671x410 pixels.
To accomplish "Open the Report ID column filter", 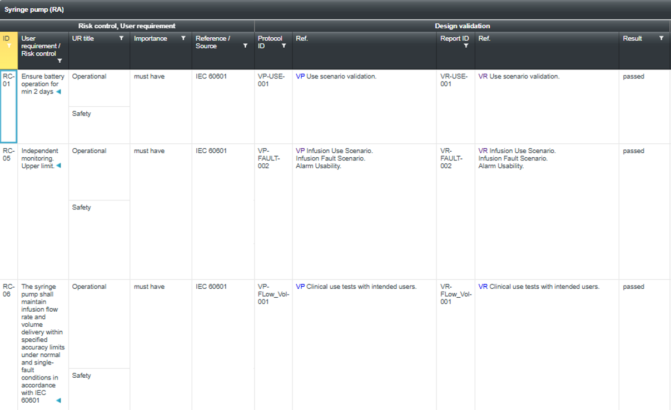I will point(466,46).
